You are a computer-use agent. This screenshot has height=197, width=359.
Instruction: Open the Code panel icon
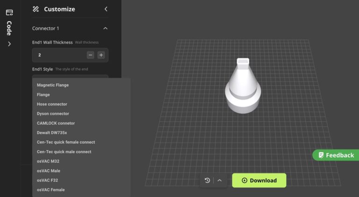pyautogui.click(x=9, y=12)
